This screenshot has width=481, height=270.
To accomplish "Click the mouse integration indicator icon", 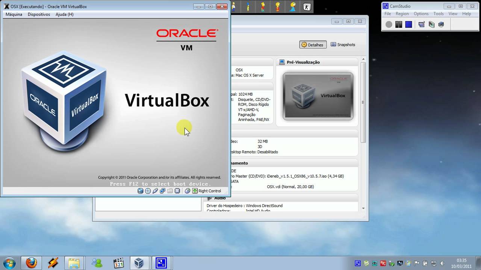I will (188, 191).
